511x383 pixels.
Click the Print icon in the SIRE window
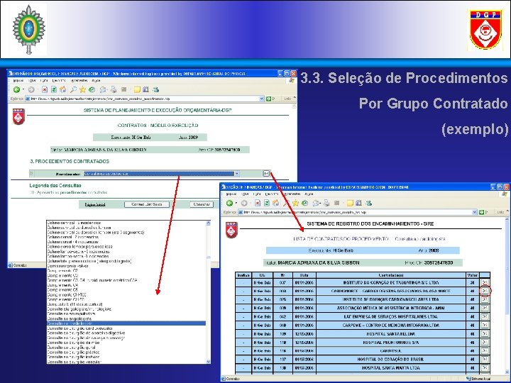pyautogui.click(x=326, y=204)
